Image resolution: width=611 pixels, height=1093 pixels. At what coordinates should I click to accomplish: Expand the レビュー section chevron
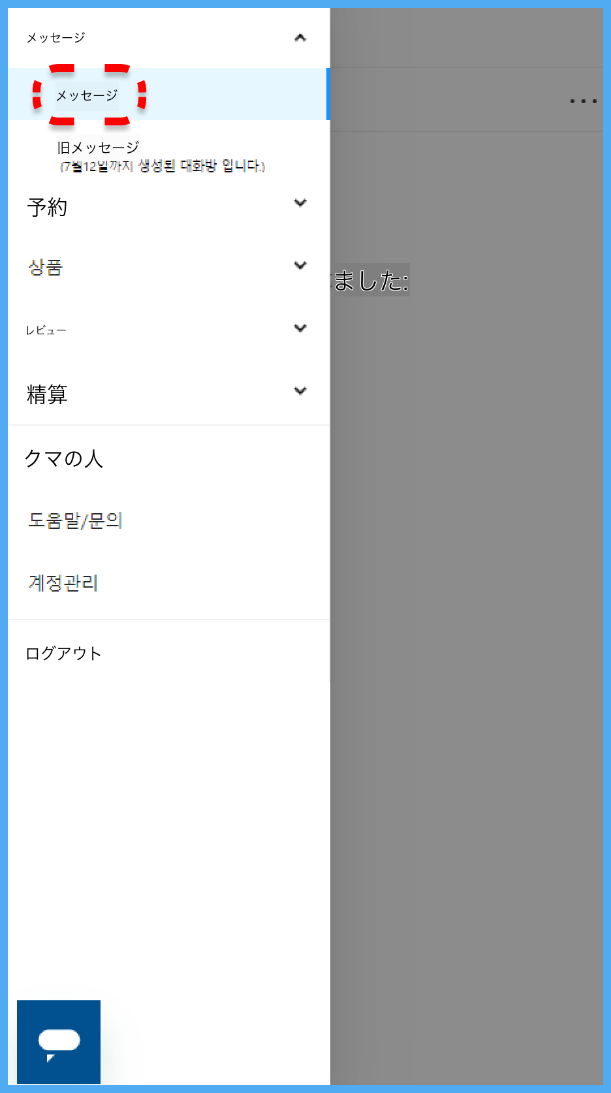coord(300,328)
